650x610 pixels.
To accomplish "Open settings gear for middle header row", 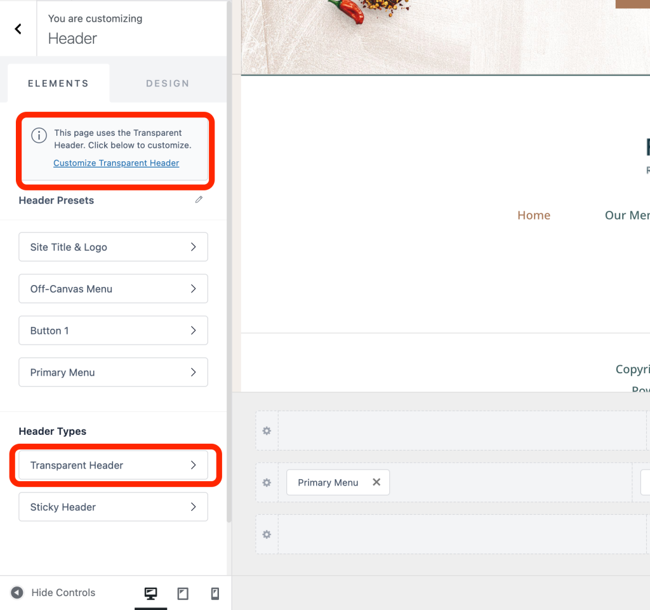I will [x=267, y=482].
